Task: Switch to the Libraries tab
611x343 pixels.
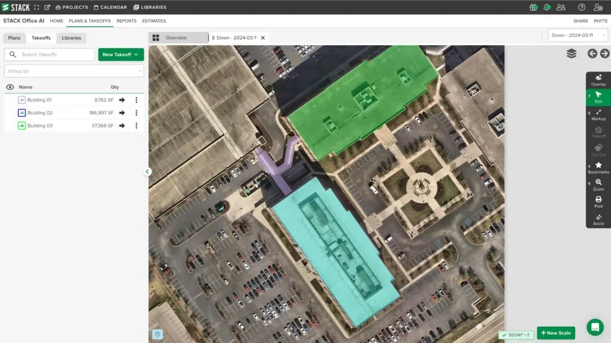Action: [x=72, y=38]
